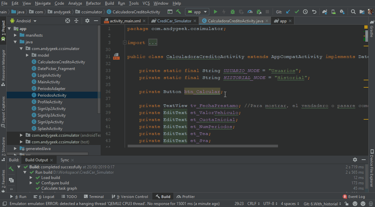Toggle the import fold marker on line 3
The width and height of the screenshot is (375, 207).
(124, 43)
